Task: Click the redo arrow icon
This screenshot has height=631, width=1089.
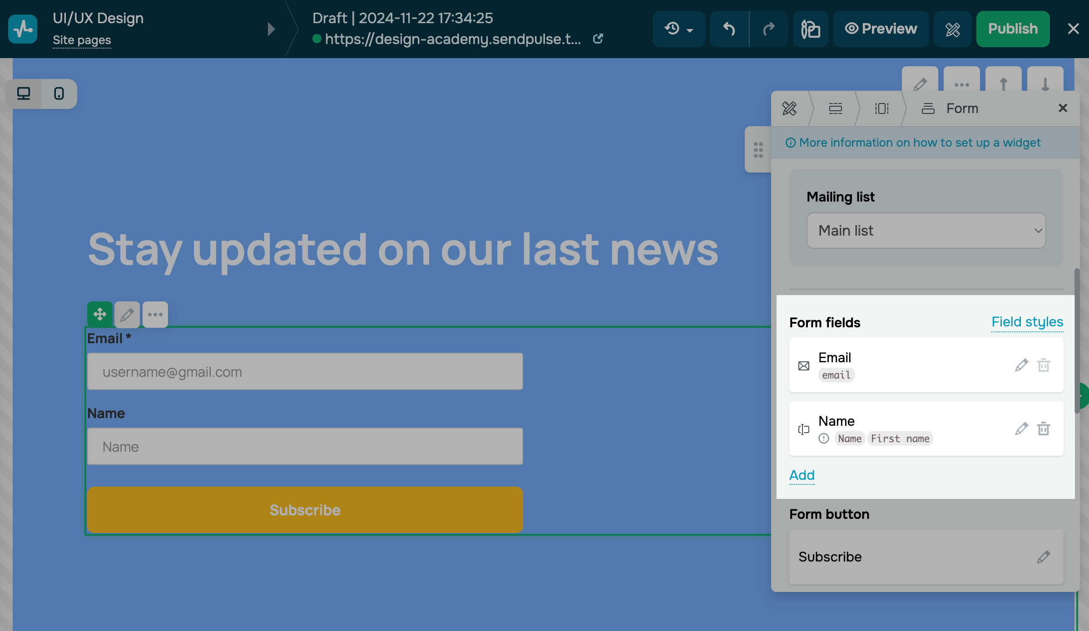Action: click(768, 29)
